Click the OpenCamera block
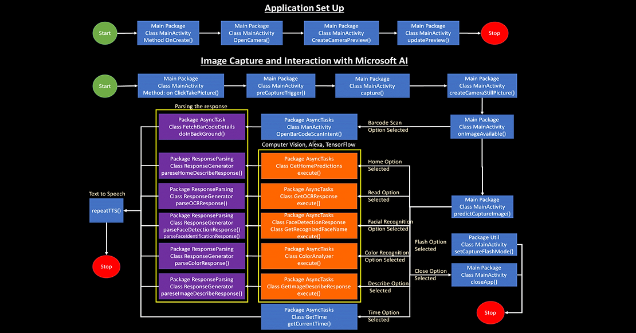This screenshot has width=636, height=333. [x=251, y=33]
